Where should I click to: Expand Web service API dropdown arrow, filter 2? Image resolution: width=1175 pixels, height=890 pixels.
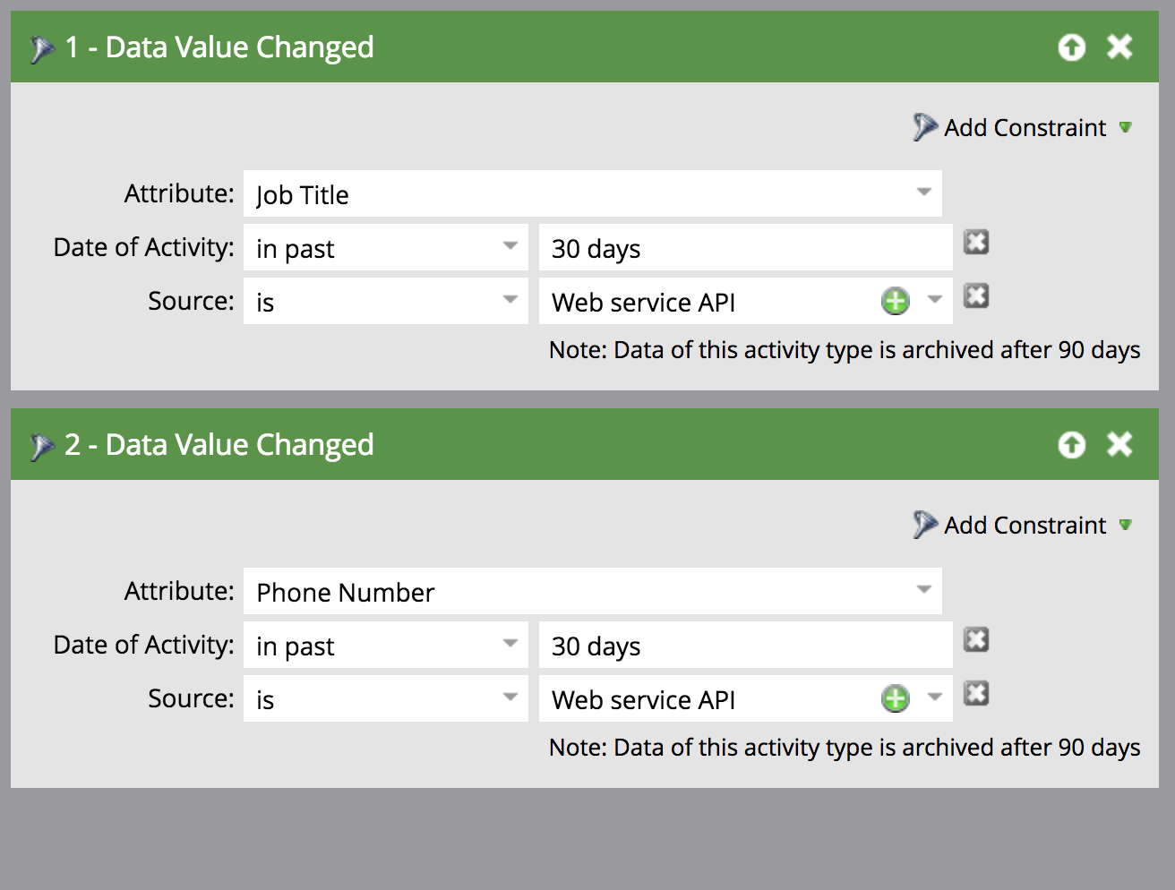coord(935,697)
